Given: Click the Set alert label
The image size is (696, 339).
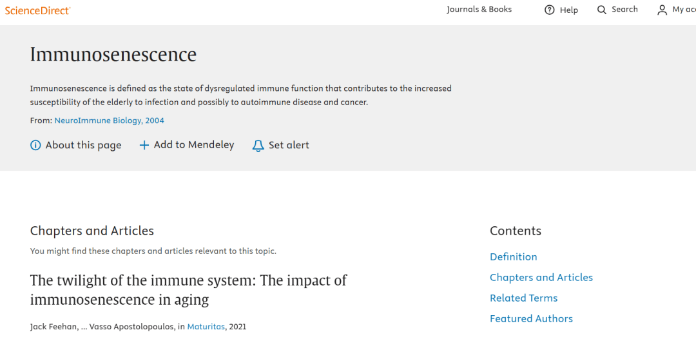Looking at the screenshot, I should coord(289,145).
